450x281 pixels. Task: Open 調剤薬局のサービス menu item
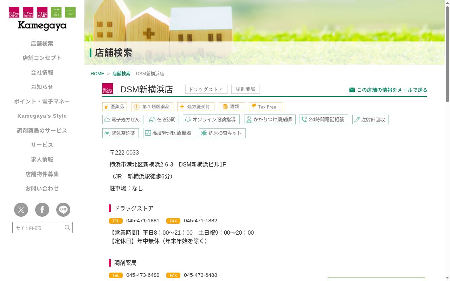pos(42,131)
